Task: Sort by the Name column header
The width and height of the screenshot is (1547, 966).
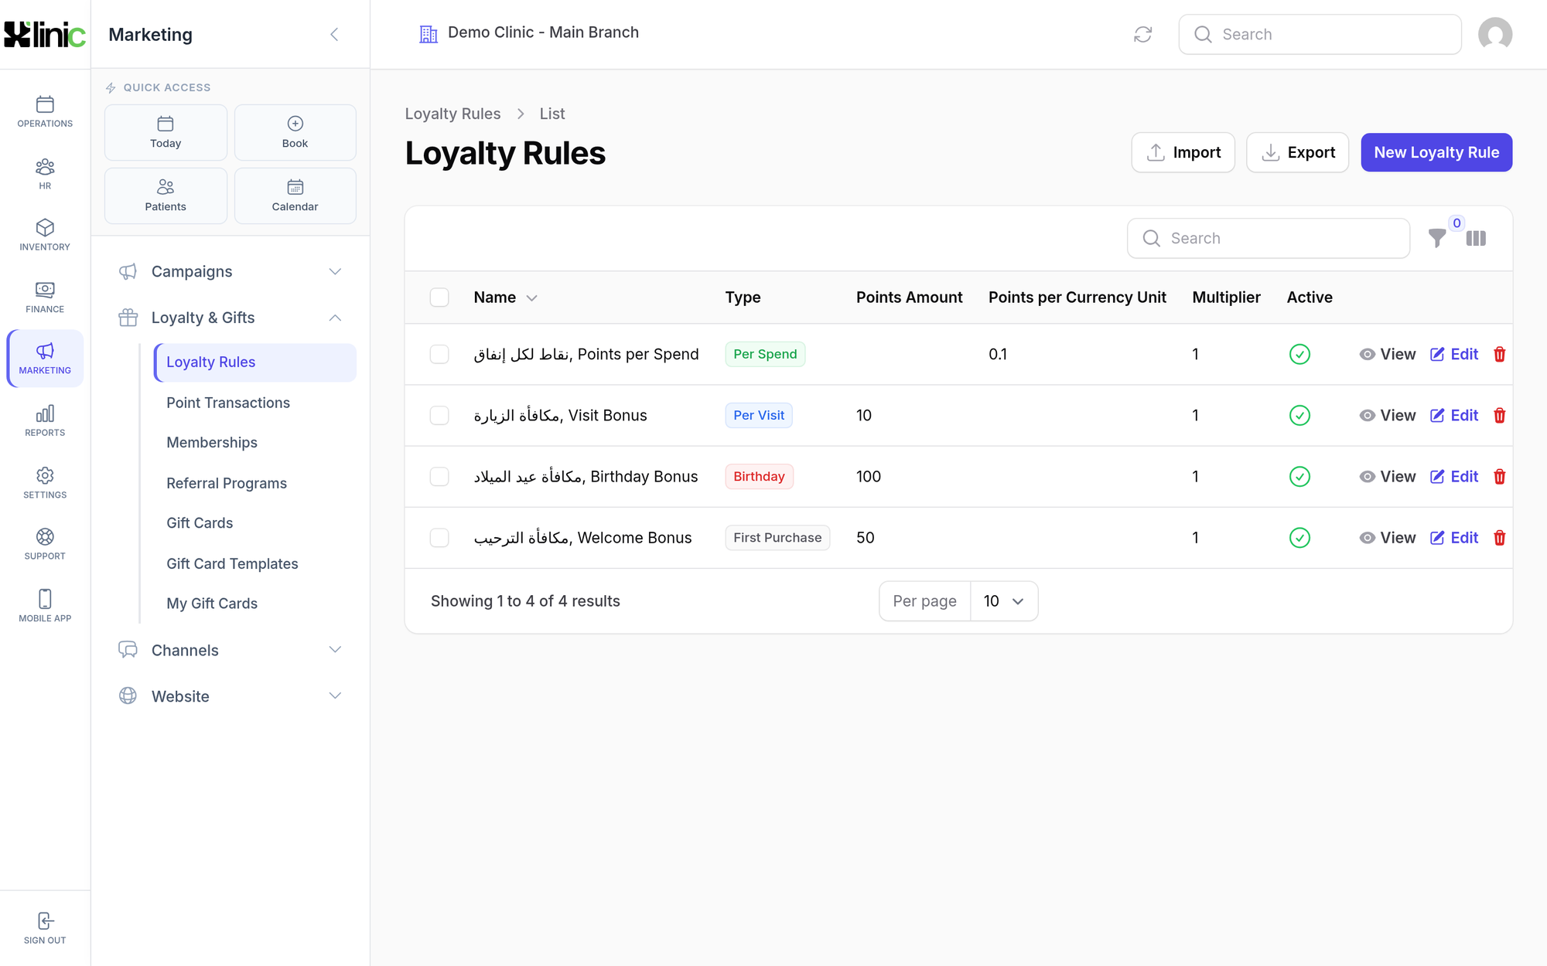Action: pyautogui.click(x=505, y=298)
